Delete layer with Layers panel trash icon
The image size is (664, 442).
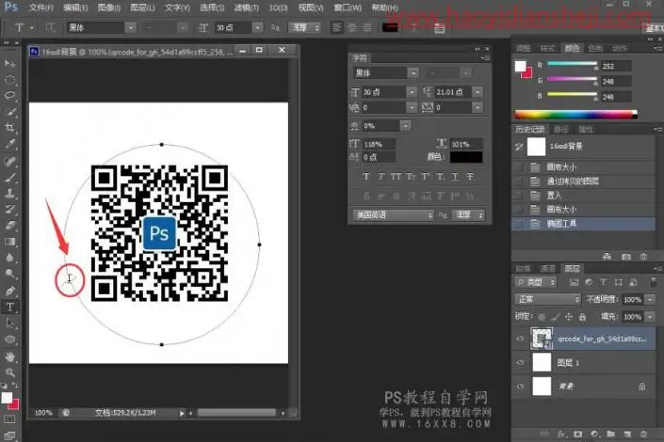[x=643, y=434]
